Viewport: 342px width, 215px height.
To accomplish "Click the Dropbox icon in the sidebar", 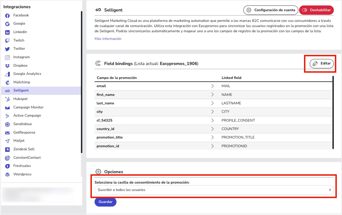I will [8, 66].
